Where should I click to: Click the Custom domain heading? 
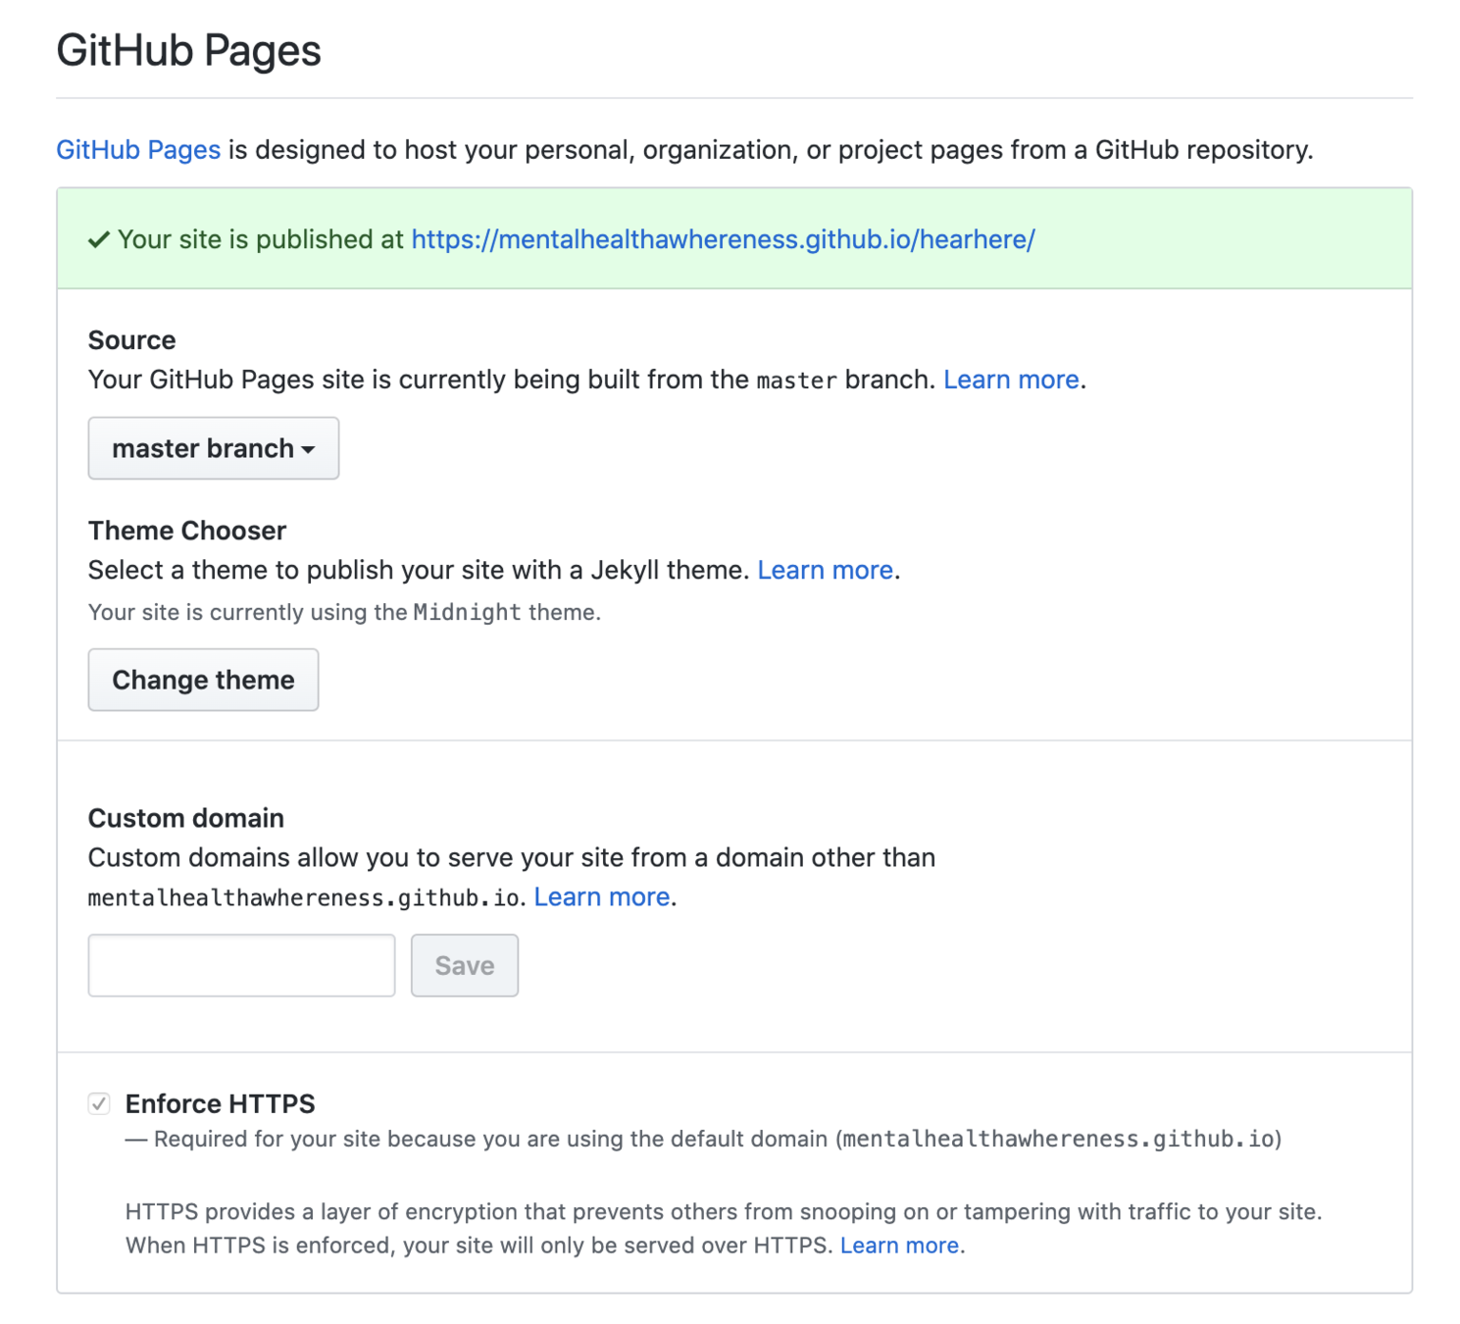[x=186, y=818]
